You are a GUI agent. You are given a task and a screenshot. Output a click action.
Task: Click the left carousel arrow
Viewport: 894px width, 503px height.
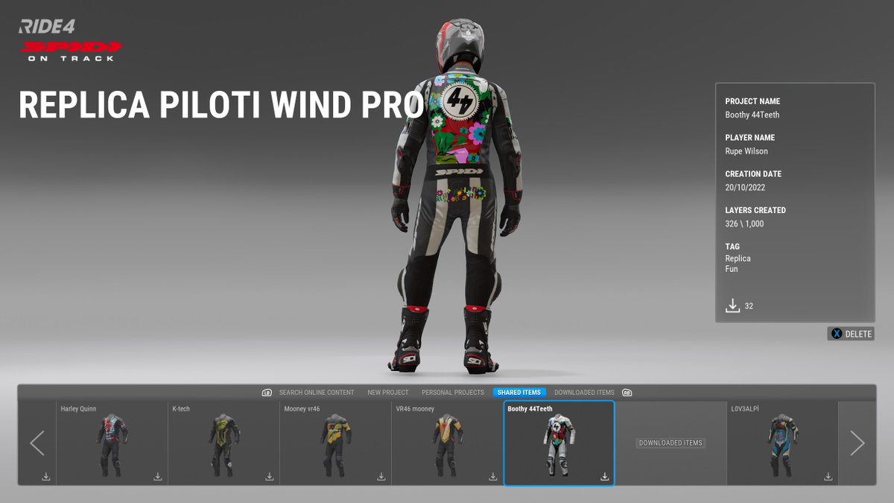tap(37, 443)
